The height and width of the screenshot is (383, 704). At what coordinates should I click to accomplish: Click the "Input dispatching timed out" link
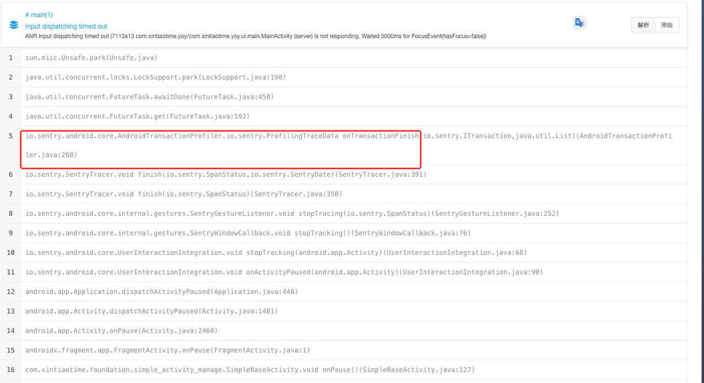point(66,26)
